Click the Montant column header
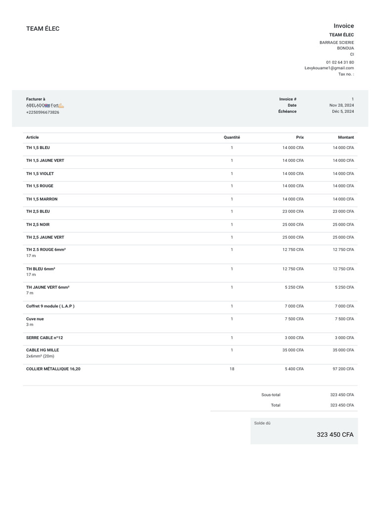 tap(346, 137)
